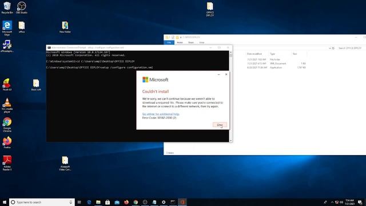Open Firefox from the taskbar
The height and width of the screenshot is (206, 366).
(x=126, y=202)
